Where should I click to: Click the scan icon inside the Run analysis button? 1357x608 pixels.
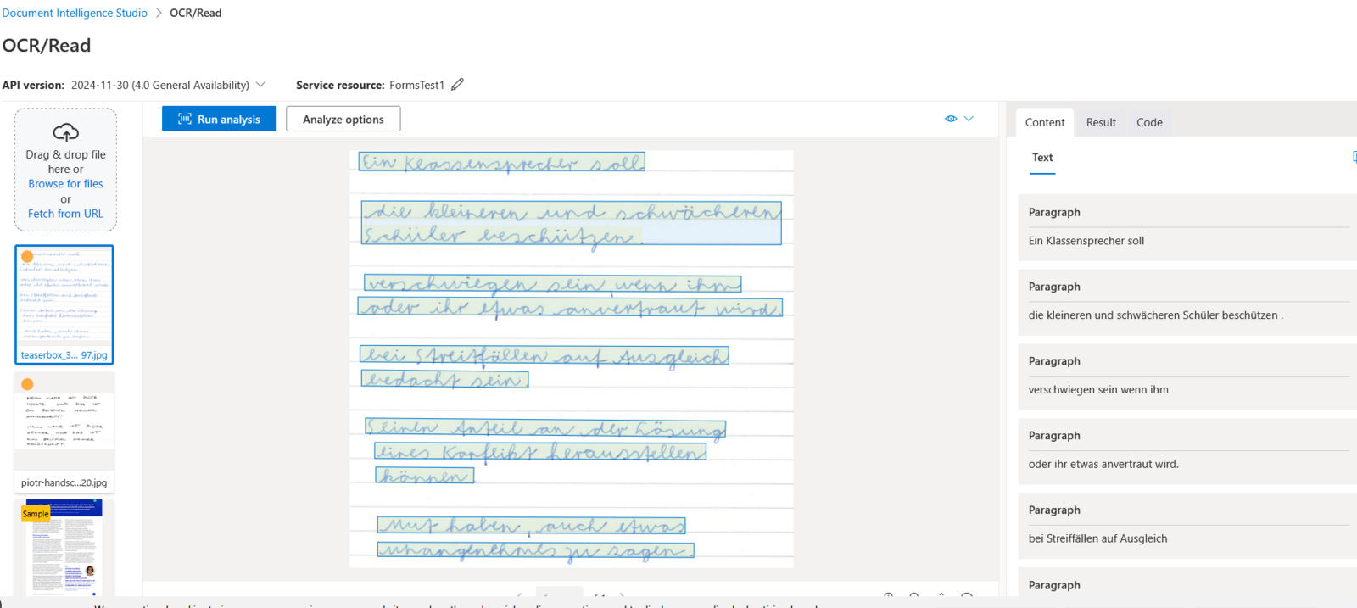(185, 119)
